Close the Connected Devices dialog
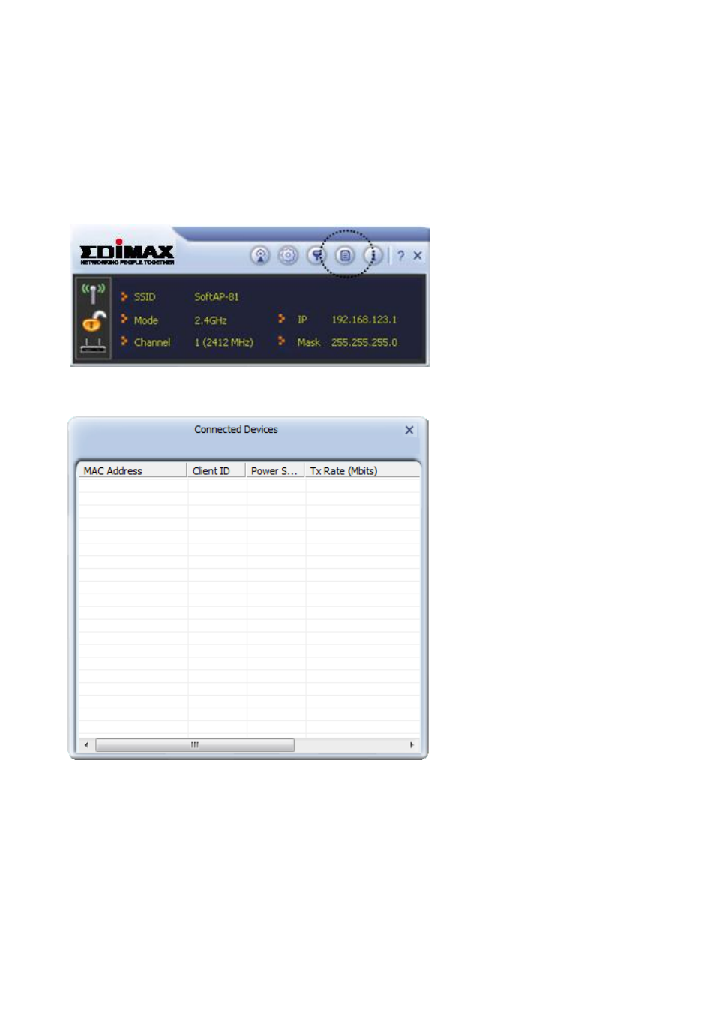The width and height of the screenshot is (716, 1013). 409,430
